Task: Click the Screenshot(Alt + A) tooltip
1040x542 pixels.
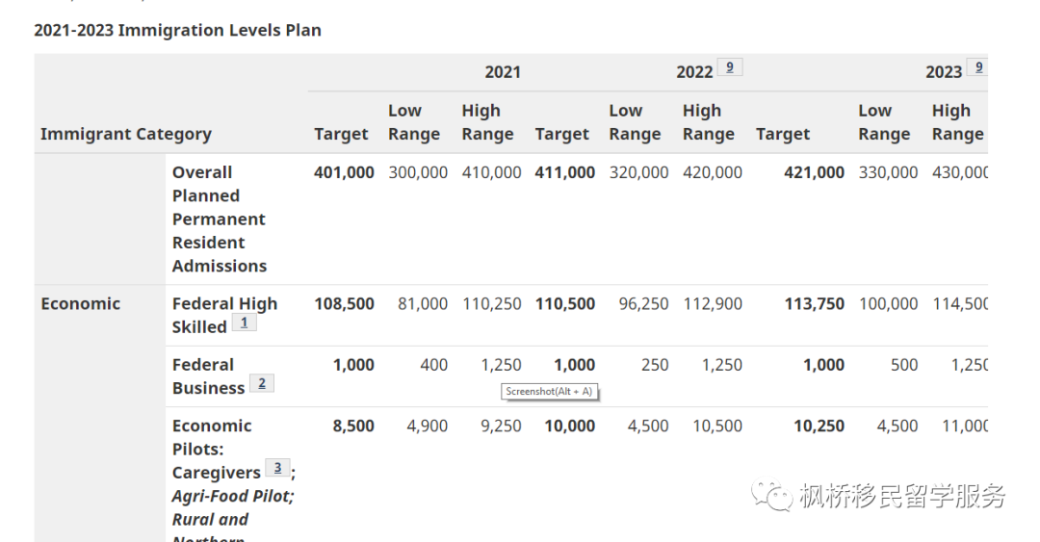Action: 549,391
